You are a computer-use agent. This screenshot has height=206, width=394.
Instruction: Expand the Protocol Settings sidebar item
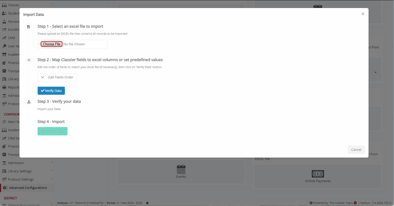pos(27,179)
